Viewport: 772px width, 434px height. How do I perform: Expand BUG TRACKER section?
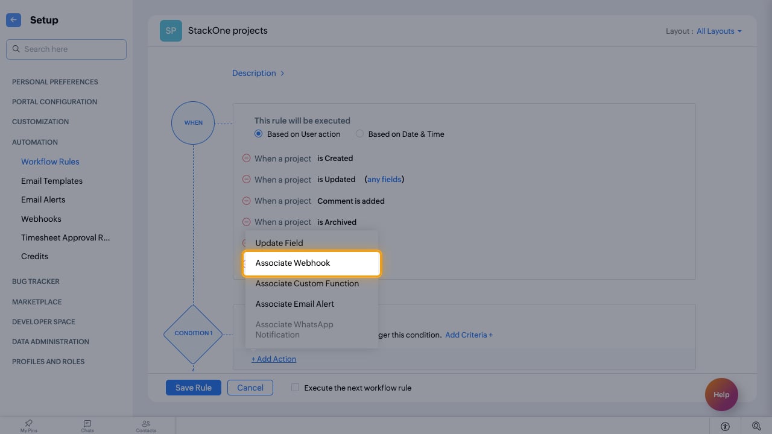[x=36, y=281]
